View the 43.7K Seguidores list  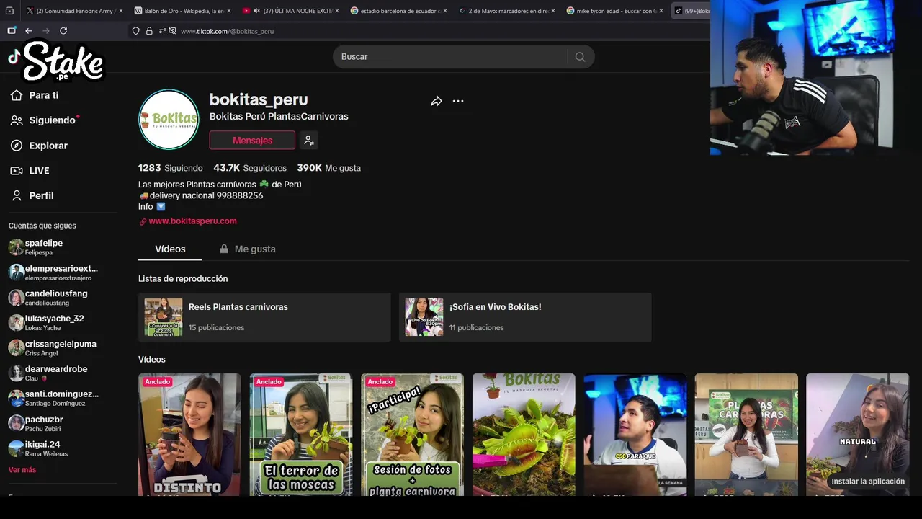coord(250,168)
